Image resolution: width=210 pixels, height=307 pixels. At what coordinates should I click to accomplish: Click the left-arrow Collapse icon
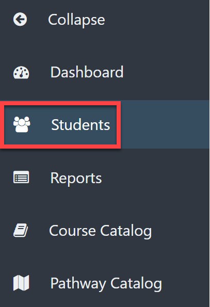(20, 20)
